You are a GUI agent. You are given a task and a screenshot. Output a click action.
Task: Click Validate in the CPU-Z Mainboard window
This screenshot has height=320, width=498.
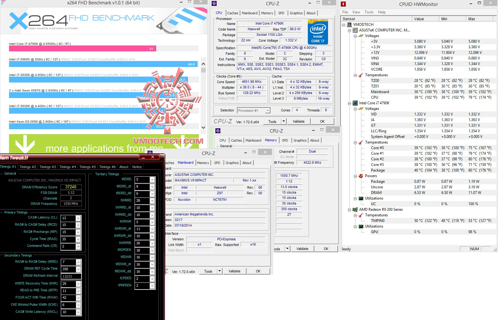pos(234,271)
